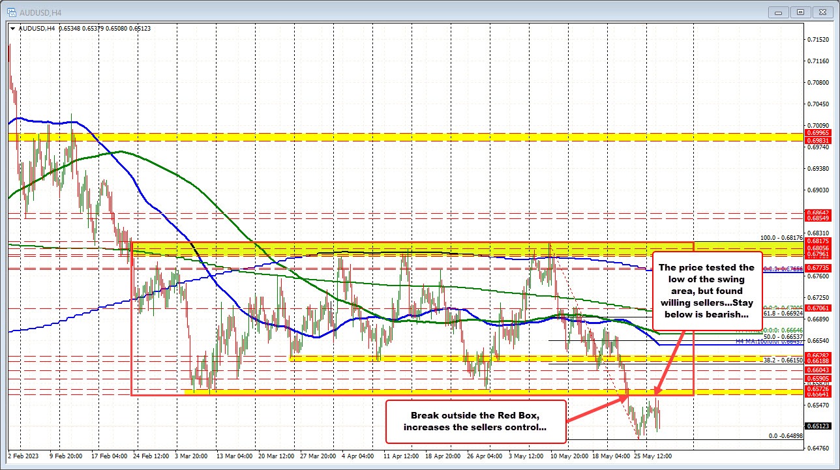Select the 0.0 - 0.64898 Fibonacci label

pyautogui.click(x=788, y=436)
